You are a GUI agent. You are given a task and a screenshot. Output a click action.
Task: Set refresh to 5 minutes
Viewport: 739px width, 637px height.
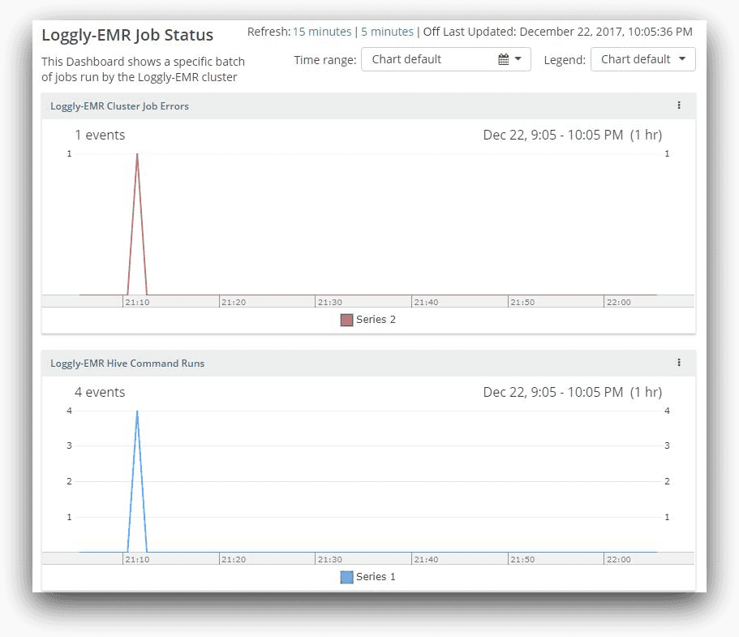click(x=387, y=32)
